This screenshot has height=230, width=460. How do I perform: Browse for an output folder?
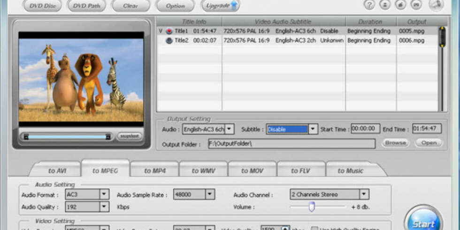point(395,143)
